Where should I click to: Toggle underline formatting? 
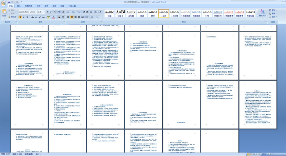coord(27,17)
